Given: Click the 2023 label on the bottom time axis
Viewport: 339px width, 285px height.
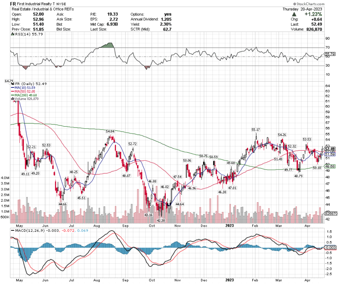Looking at the screenshot, I should 229,280.
